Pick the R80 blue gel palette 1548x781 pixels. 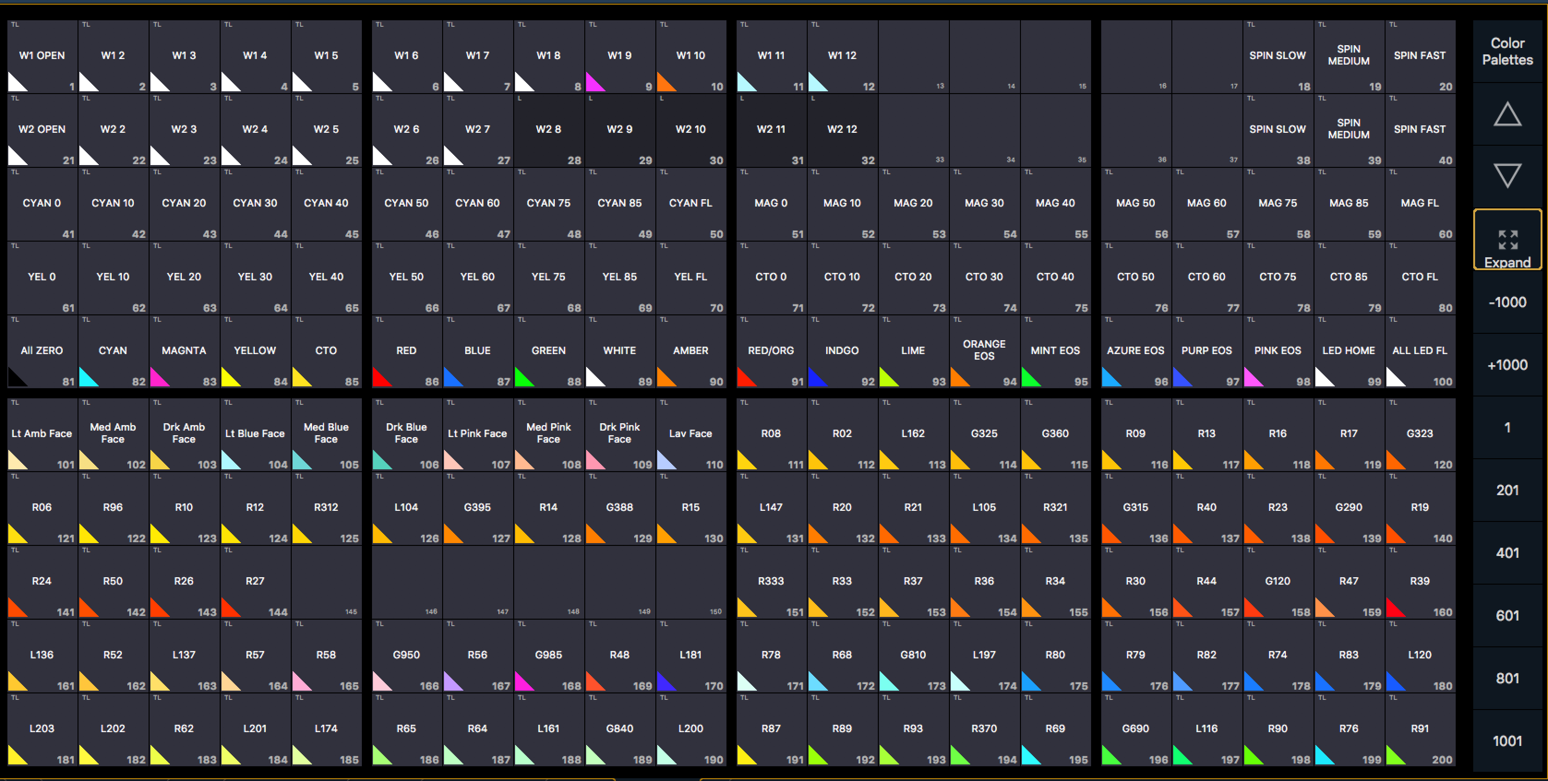tap(1055, 657)
